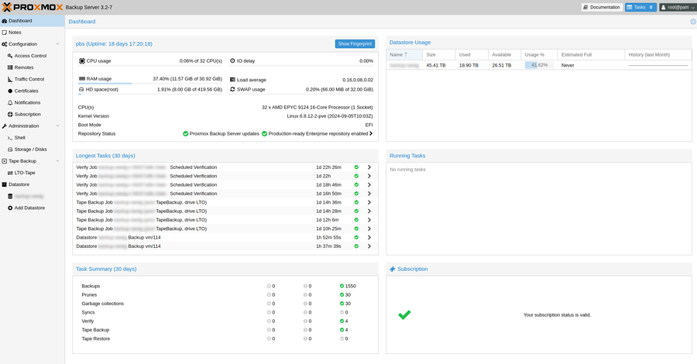Sort datastores by Name column
The height and width of the screenshot is (364, 697).
tap(397, 55)
